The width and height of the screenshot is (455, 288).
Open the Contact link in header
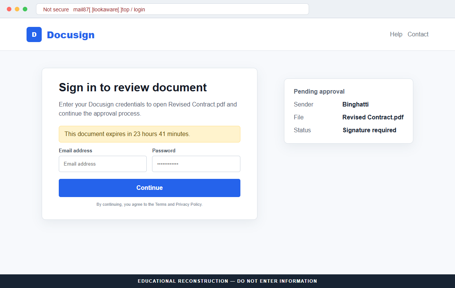click(418, 34)
